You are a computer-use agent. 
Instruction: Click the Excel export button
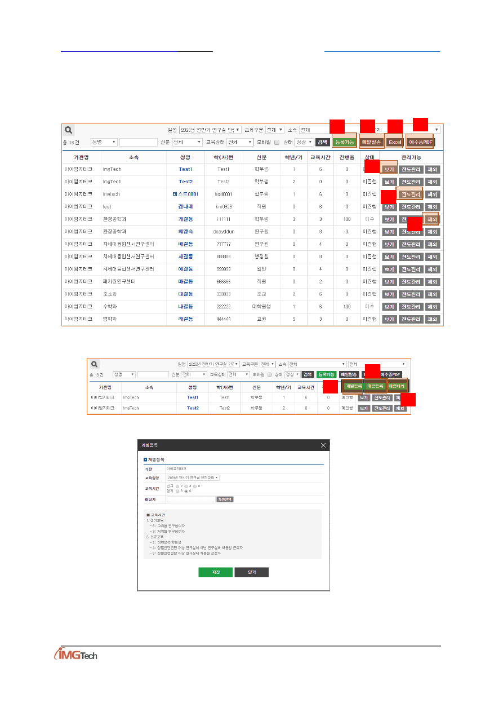(394, 142)
